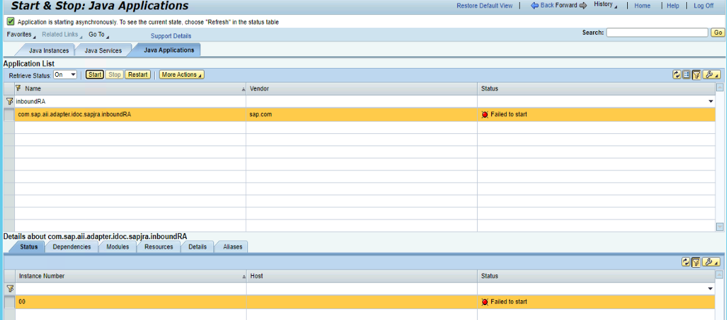This screenshot has height=320, width=727.
Task: Click Instance Number filter field
Action: coord(130,289)
